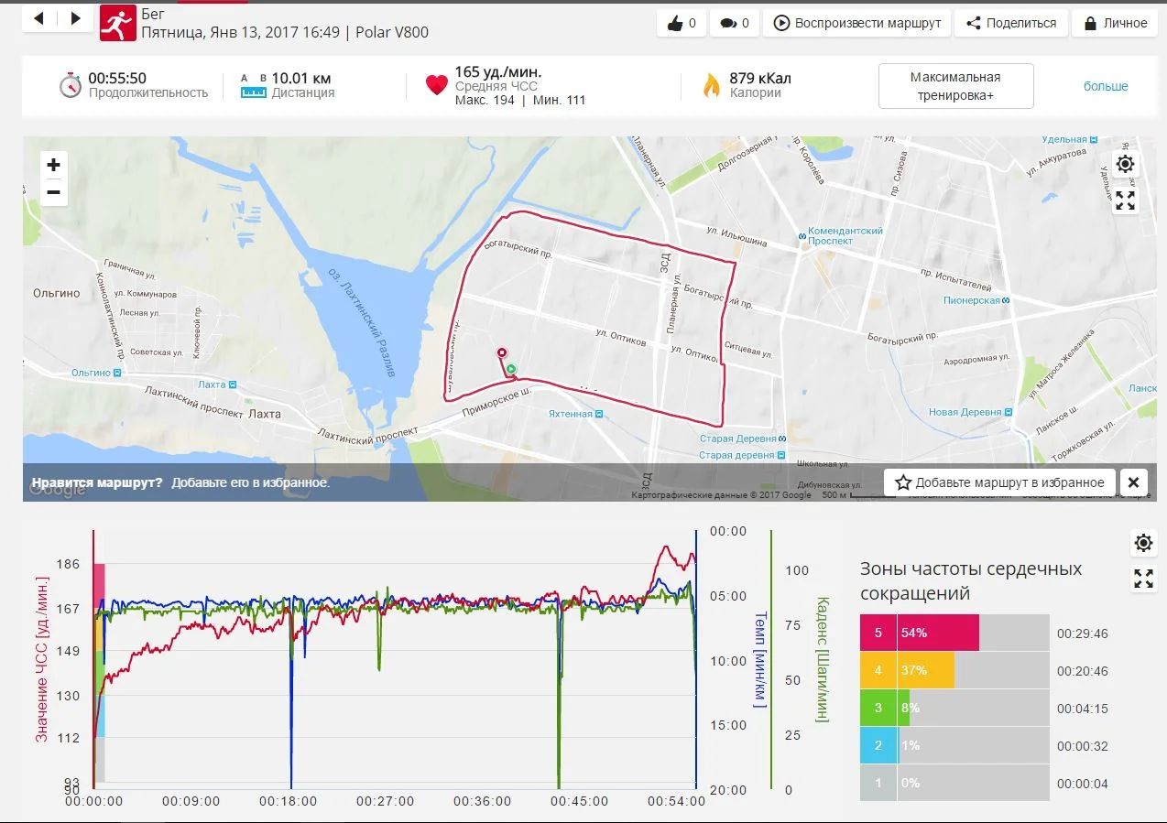The image size is (1167, 823).
Task: Zoom in on the map
Action: click(53, 165)
